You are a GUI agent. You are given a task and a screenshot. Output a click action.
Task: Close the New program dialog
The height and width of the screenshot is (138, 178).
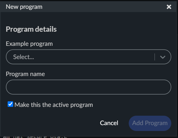pos(169,7)
